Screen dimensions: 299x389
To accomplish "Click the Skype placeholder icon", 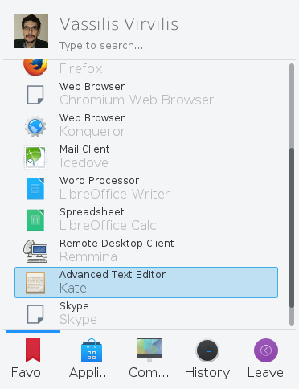I will tap(35, 314).
